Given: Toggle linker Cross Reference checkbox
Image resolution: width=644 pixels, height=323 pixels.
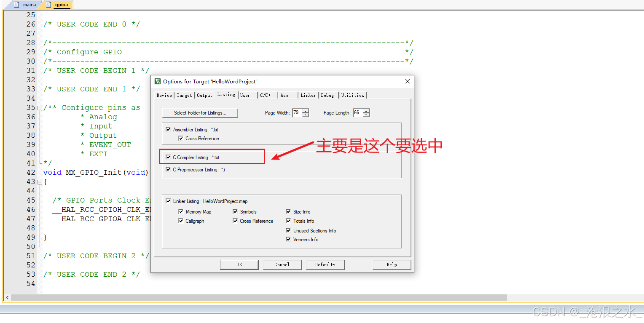Looking at the screenshot, I should (x=235, y=221).
